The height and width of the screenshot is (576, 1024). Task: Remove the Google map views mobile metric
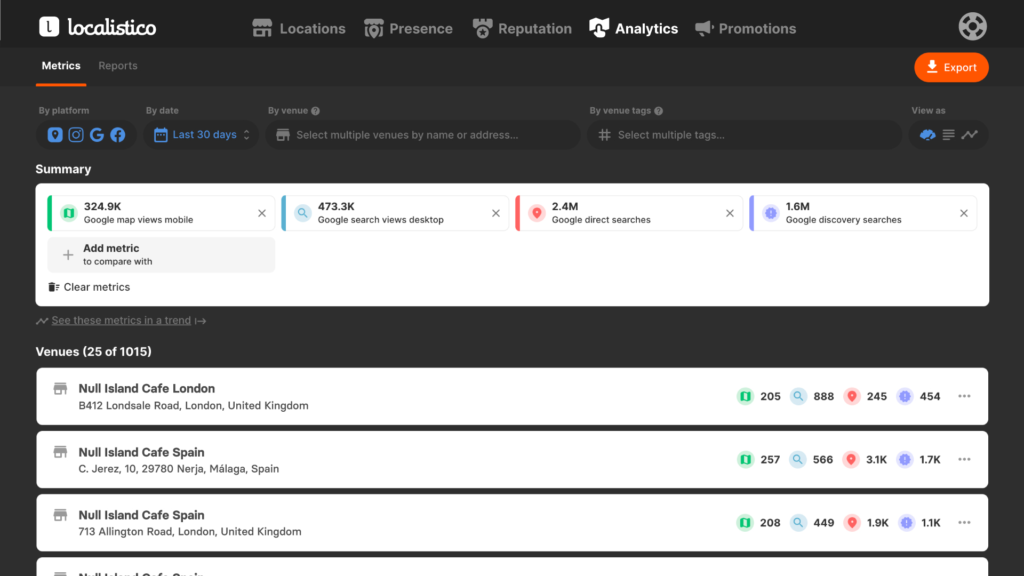coord(262,213)
